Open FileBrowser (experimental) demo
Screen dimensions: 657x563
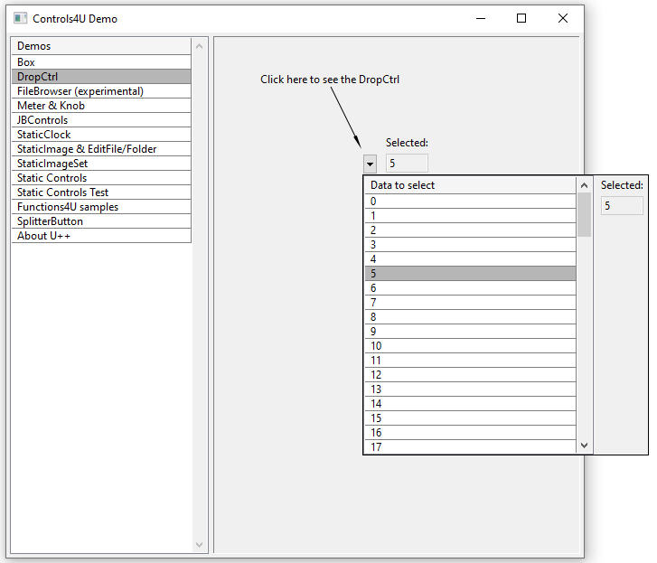(x=101, y=91)
